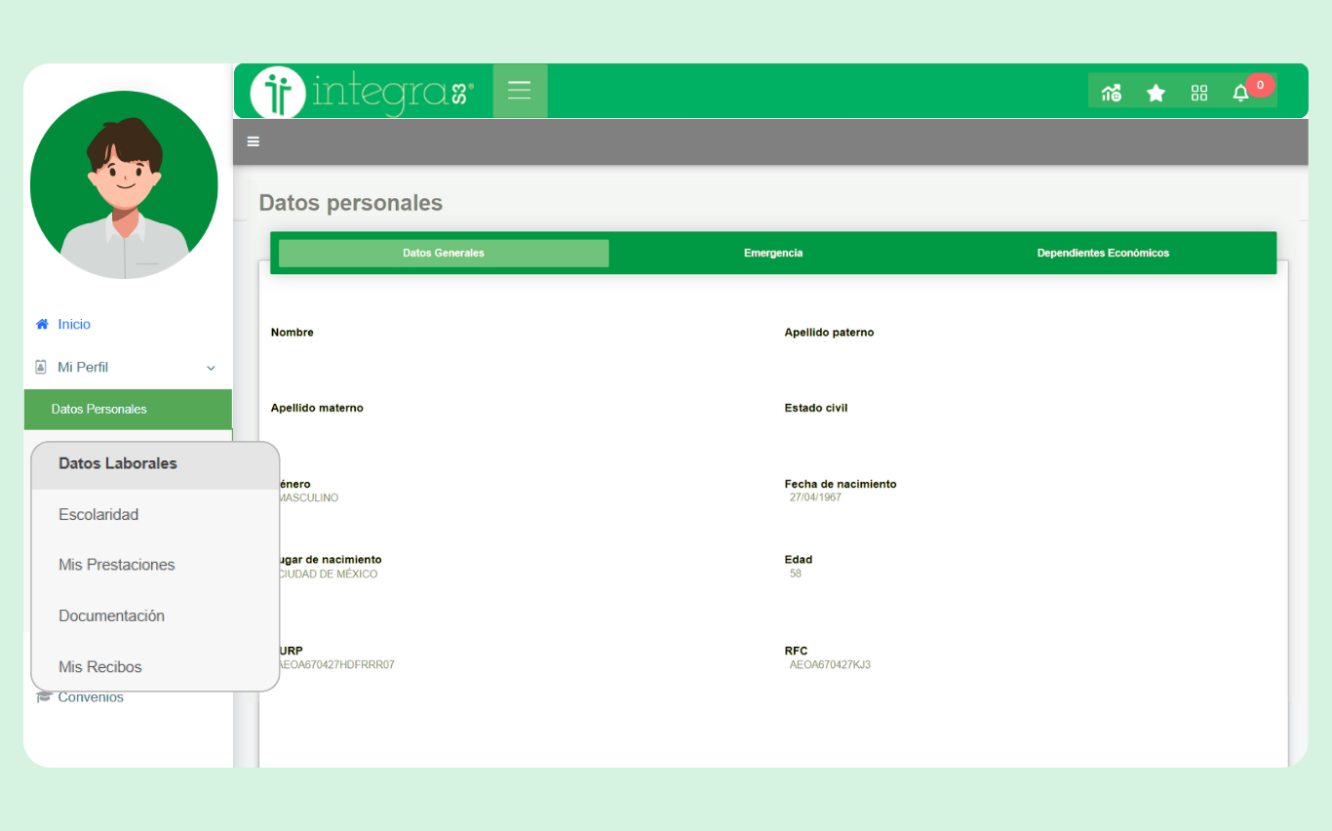
Task: Open Mis Recibos from the menu
Action: tap(100, 667)
